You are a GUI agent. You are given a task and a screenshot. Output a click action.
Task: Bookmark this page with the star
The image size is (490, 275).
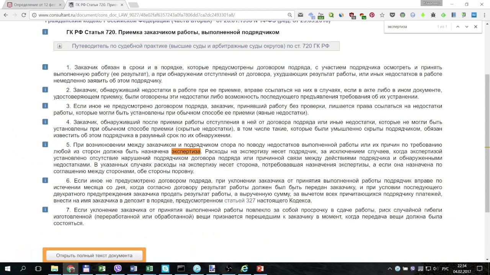382,15
